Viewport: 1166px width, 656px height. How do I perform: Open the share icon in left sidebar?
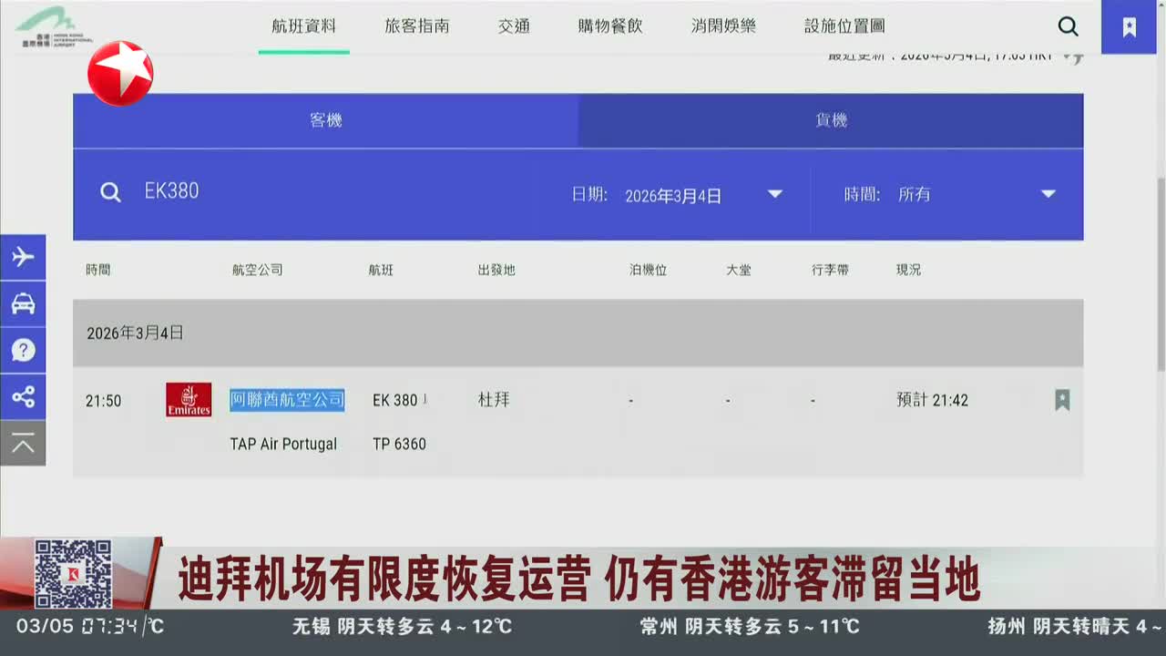click(x=23, y=396)
